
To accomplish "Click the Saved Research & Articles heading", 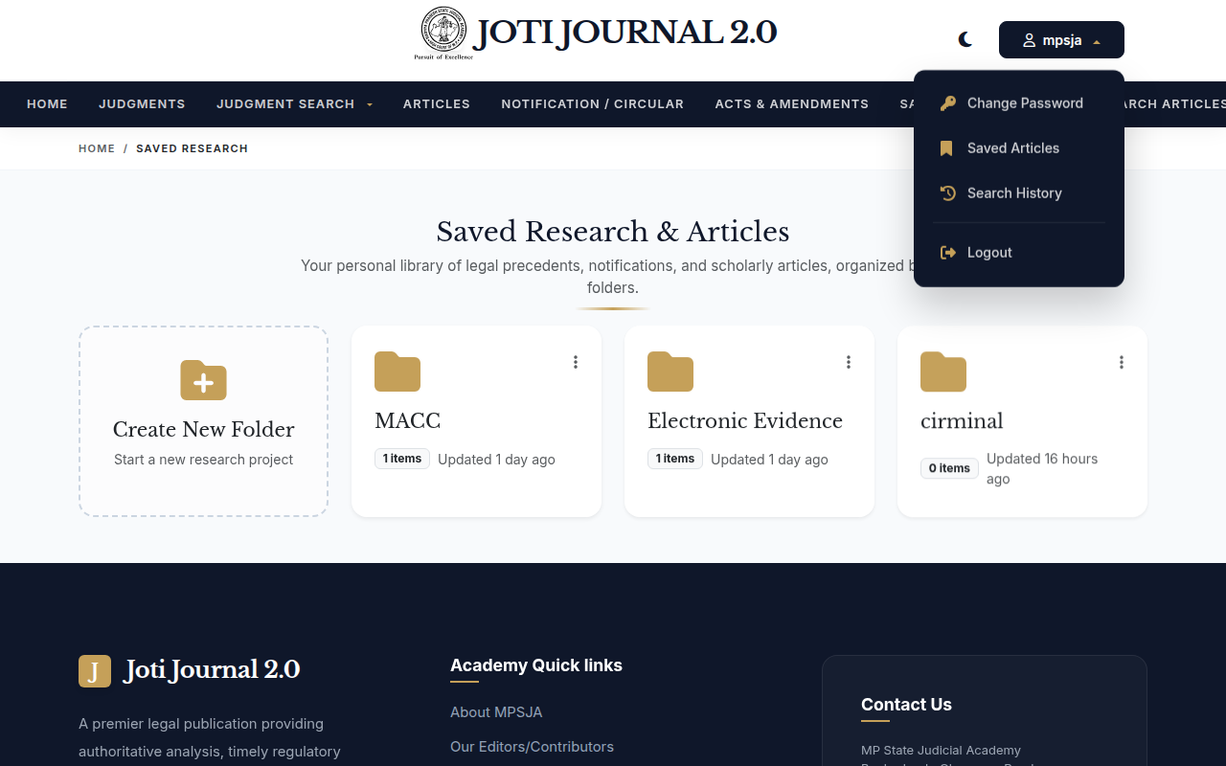I will pos(613,232).
